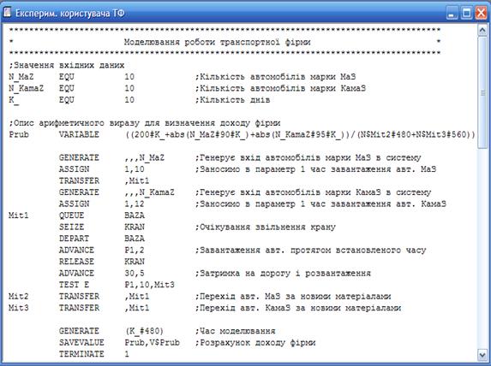Click title text 'Експерим. користувача ТФ'
Image resolution: width=491 pixels, height=366 pixels.
tap(69, 14)
